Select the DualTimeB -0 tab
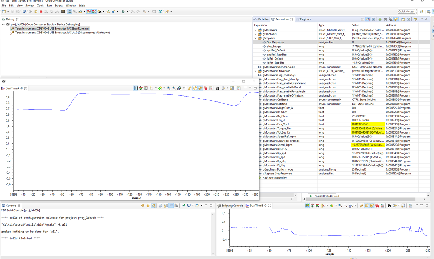The width and height of the screenshot is (434, 259). [257, 205]
